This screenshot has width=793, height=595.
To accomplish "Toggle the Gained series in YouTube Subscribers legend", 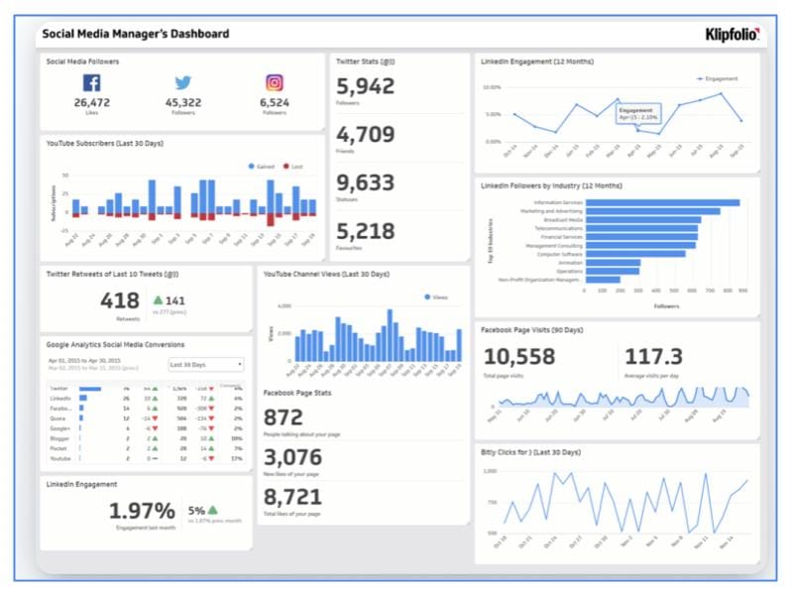I will pos(264,166).
